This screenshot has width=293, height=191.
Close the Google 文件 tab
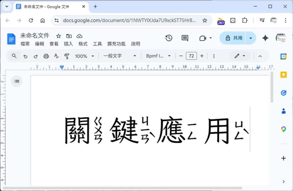point(84,7)
